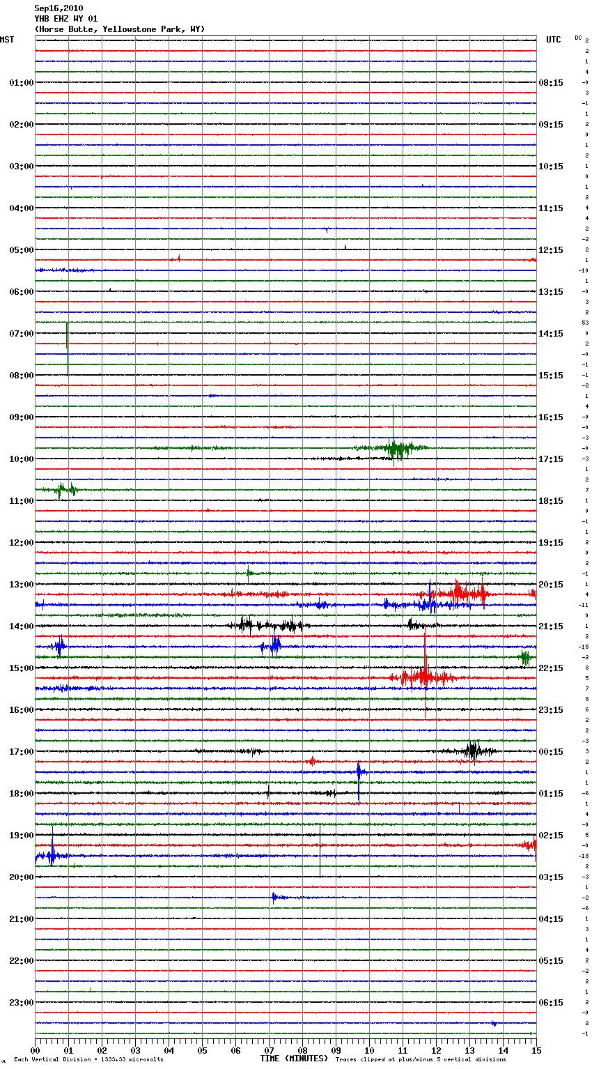Viewport: 592px width, 1069px height.
Task: Click the 17:15 UTC time label
Action: pos(551,459)
